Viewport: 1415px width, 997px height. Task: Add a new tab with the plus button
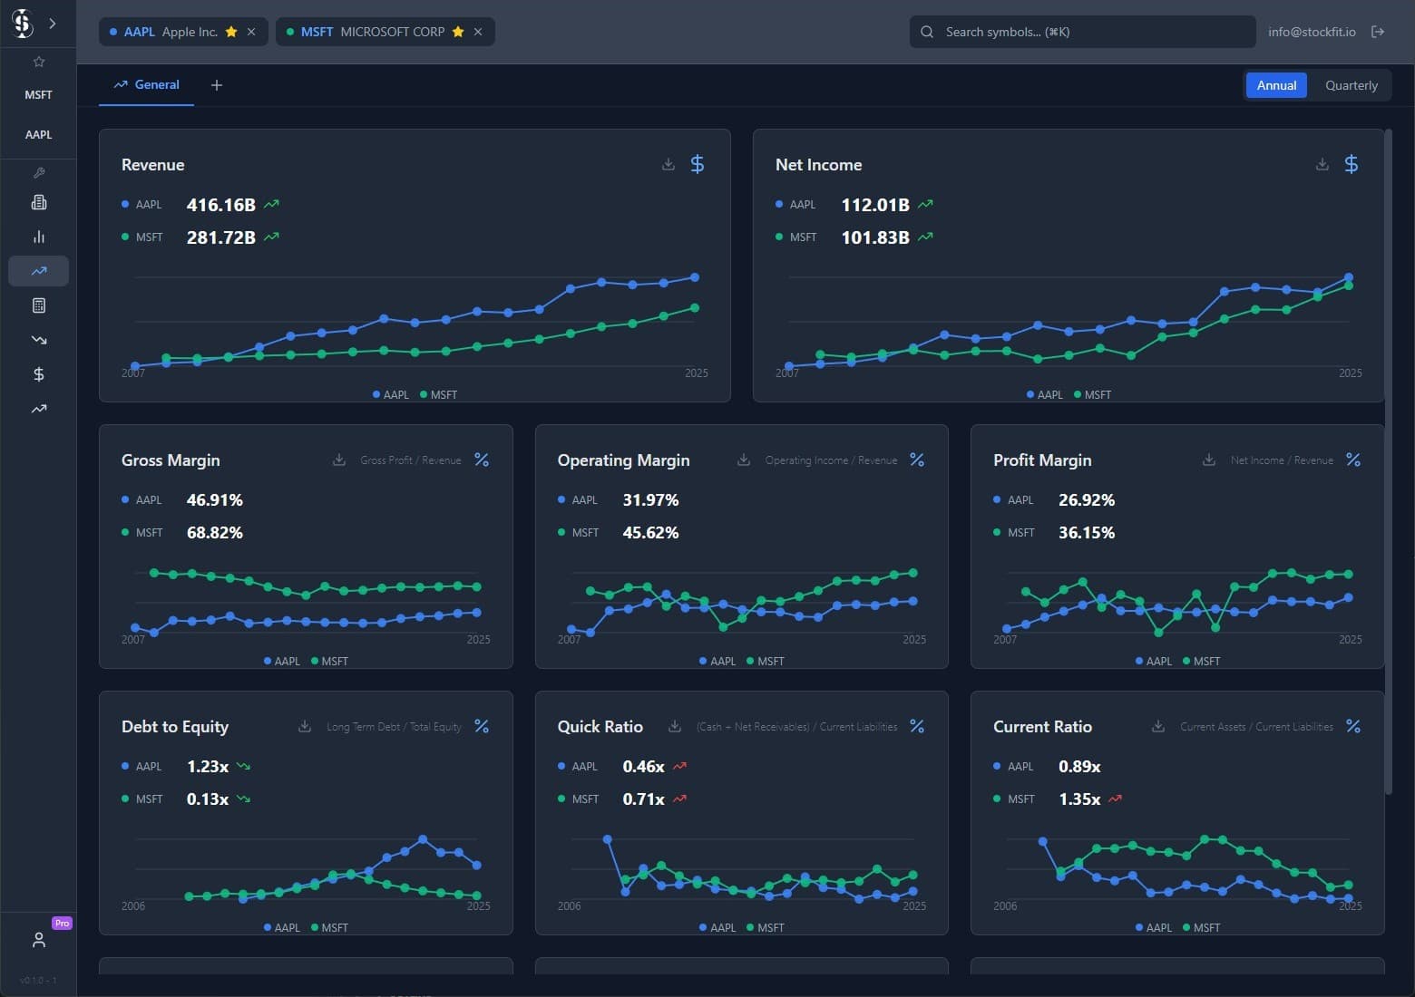tap(216, 85)
